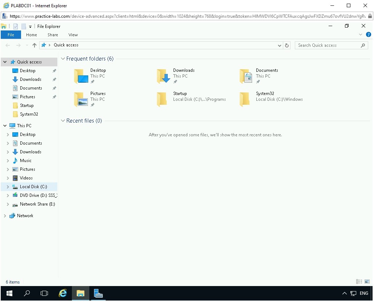Open the Windows Start menu
This screenshot has width=374, height=302.
click(x=9, y=293)
